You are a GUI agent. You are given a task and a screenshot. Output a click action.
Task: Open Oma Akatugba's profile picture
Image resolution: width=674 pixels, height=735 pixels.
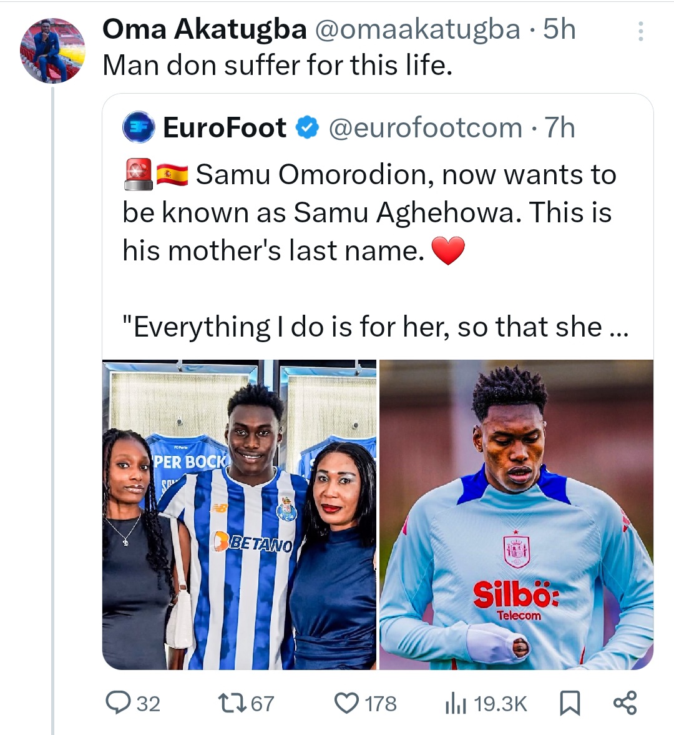pyautogui.click(x=52, y=51)
